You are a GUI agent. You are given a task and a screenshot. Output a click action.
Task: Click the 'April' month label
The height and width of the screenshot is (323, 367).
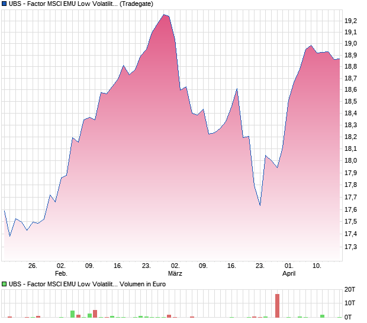[289, 274]
